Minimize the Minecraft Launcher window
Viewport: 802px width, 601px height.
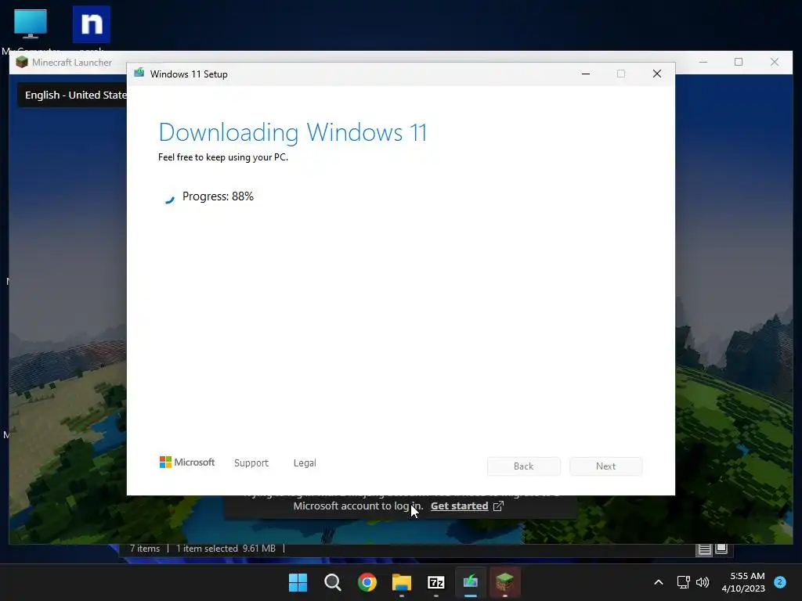coord(703,62)
